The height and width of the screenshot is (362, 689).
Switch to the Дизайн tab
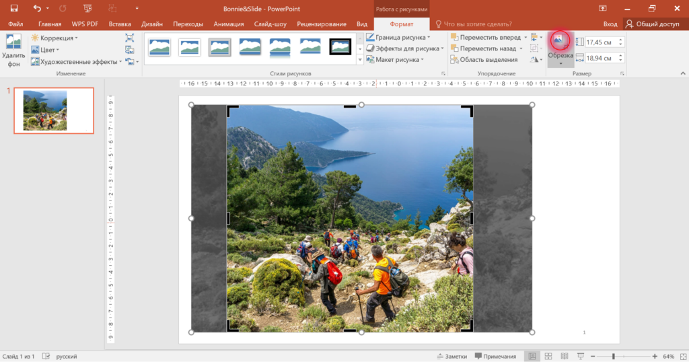pyautogui.click(x=152, y=24)
